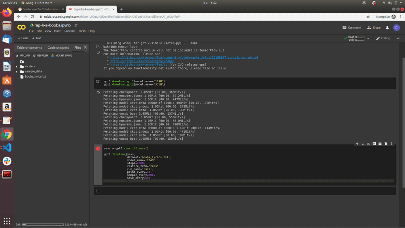Star the rap-like-booba notebook

76,25
